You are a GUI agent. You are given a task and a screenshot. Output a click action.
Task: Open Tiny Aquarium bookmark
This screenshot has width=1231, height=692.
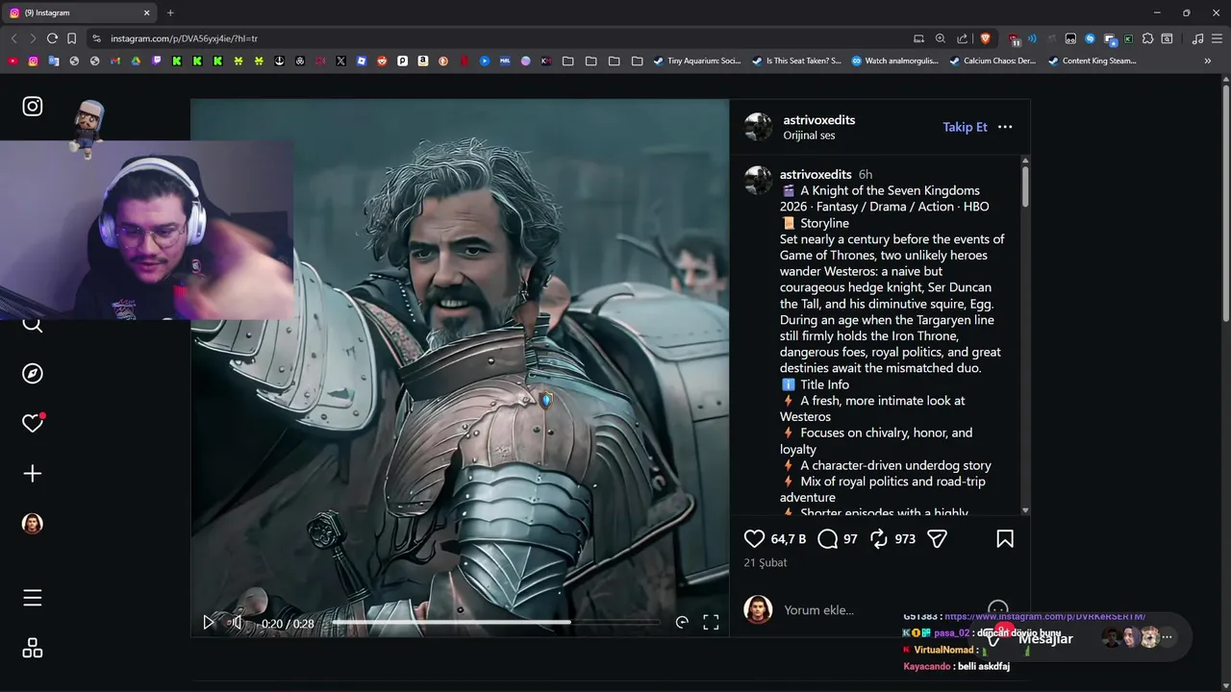(x=697, y=61)
